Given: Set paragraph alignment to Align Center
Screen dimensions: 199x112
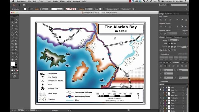Looking at the screenshot, I should (x=165, y=66).
